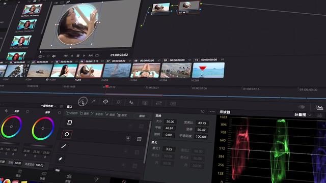Expand the 一级校色轮 mode dropdown

[49, 106]
